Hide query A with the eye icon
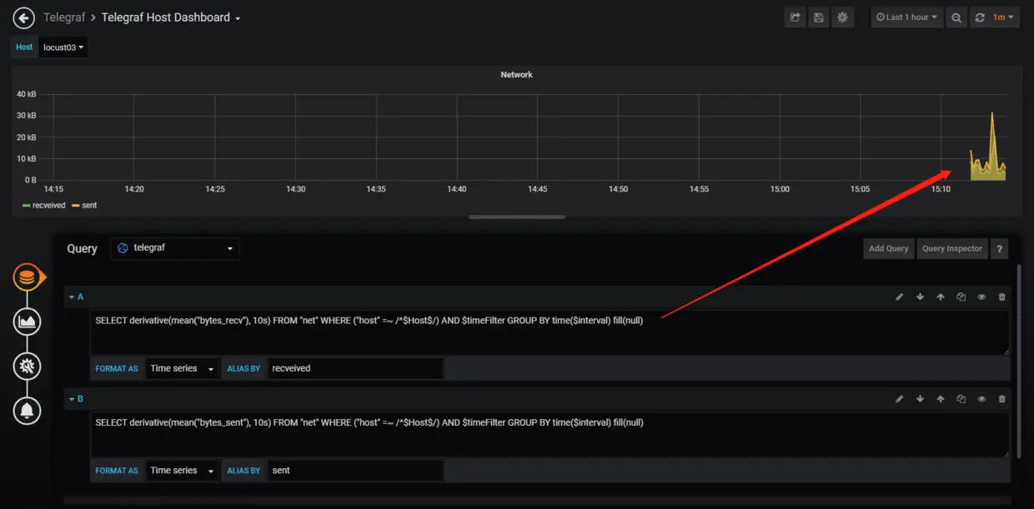Screen dimensions: 1034x509 pos(981,297)
